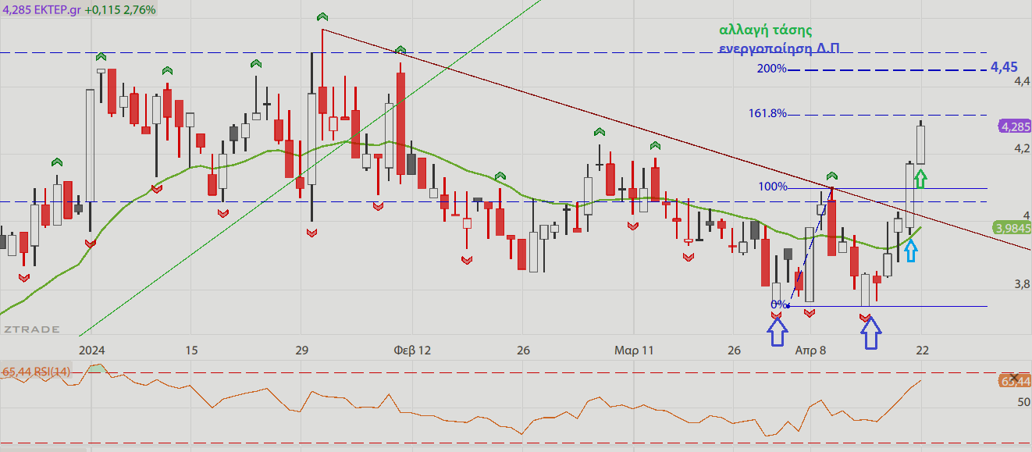This screenshot has width=1032, height=452.
Task: Click the green fractal marker at chart peak
Action: tap(322, 16)
